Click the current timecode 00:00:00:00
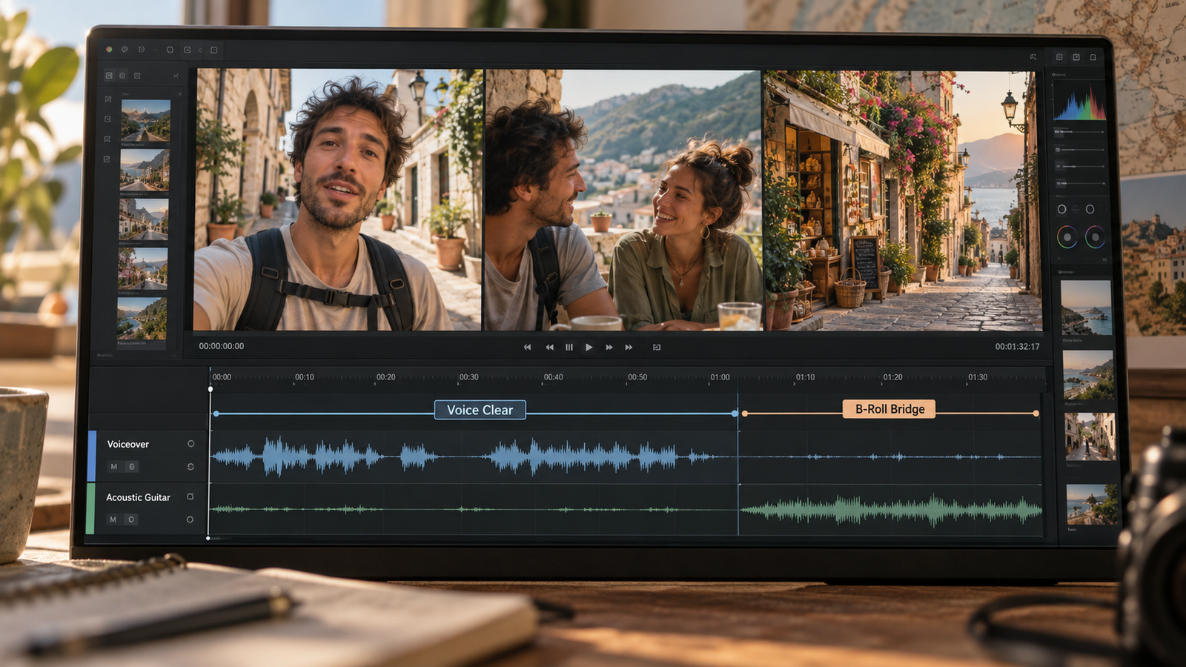Image resolution: width=1186 pixels, height=667 pixels. click(x=221, y=346)
